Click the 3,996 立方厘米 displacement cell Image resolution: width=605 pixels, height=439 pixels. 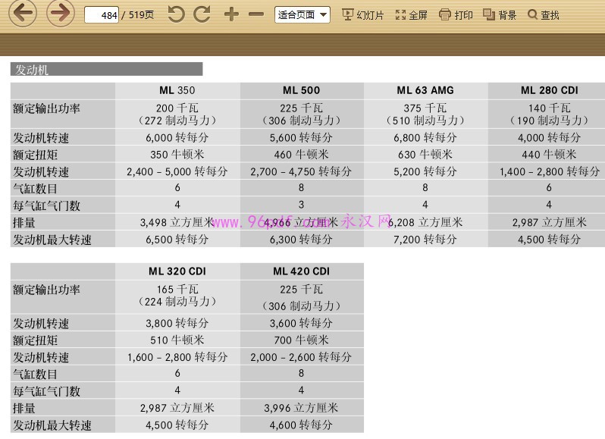coord(301,408)
